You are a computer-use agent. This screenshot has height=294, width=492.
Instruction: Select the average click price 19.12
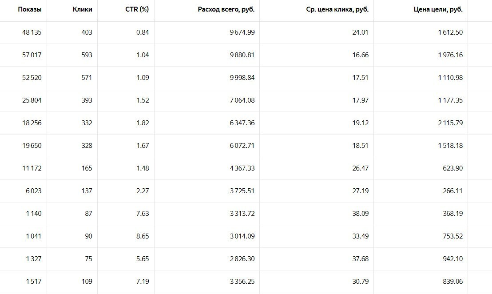click(360, 123)
